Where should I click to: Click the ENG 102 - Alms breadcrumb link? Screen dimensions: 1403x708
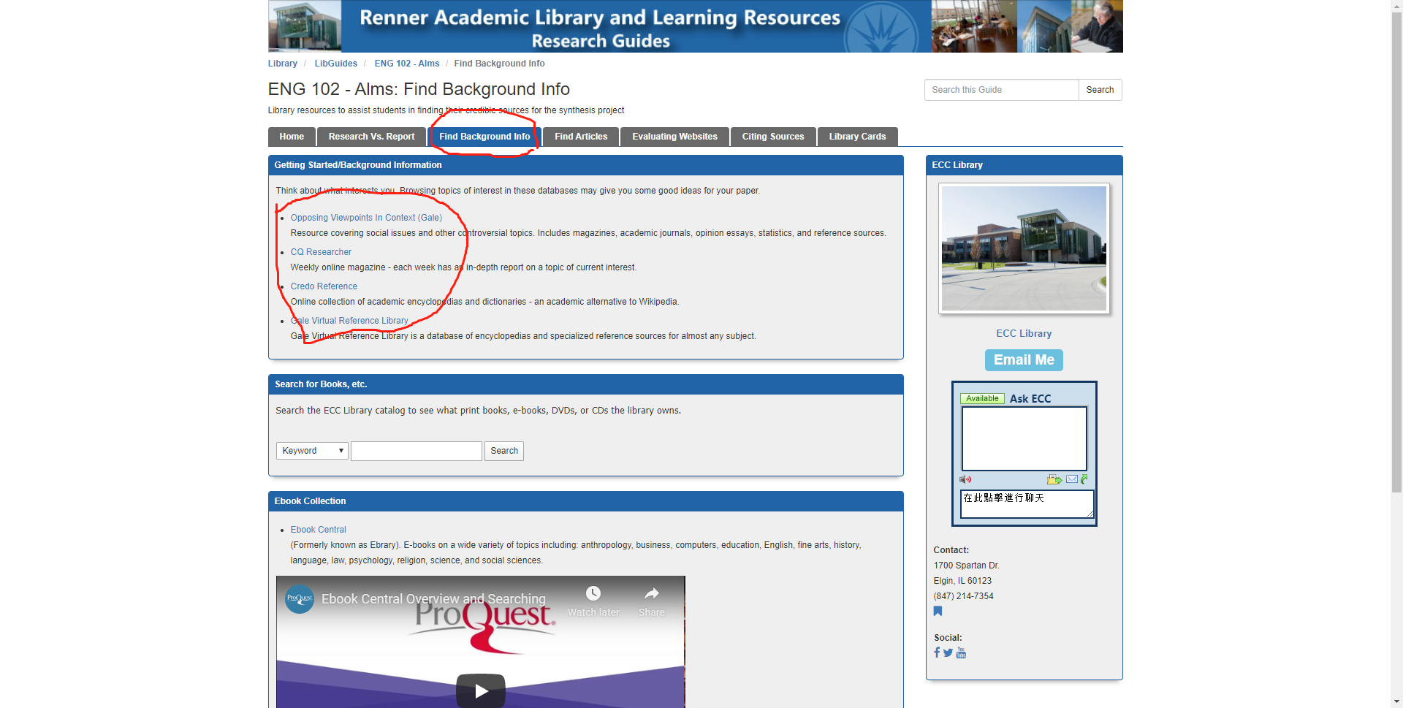pos(407,64)
